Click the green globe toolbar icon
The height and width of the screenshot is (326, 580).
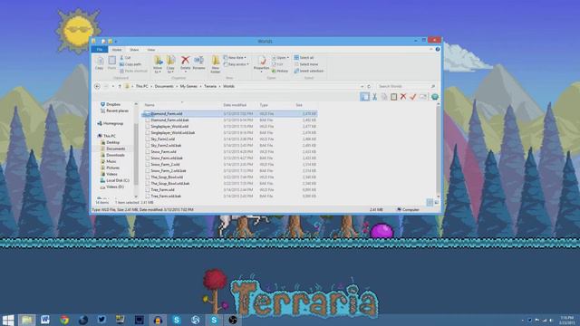pyautogui.click(x=435, y=97)
